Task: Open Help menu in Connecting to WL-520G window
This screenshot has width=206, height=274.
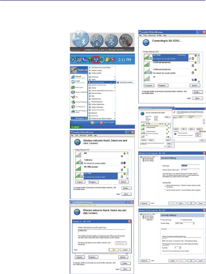Action: tap(165, 35)
